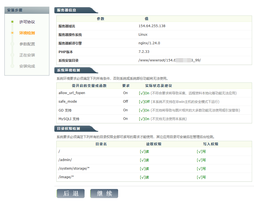Screen dimensions: 259x202
Task: Click the gray bullet beside 安装完成
Action: [12, 66]
